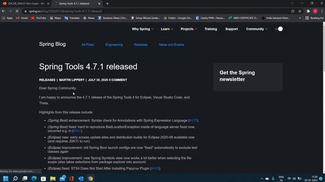Click the share page icon in address bar
The width and height of the screenshot is (325, 182).
(292, 11)
